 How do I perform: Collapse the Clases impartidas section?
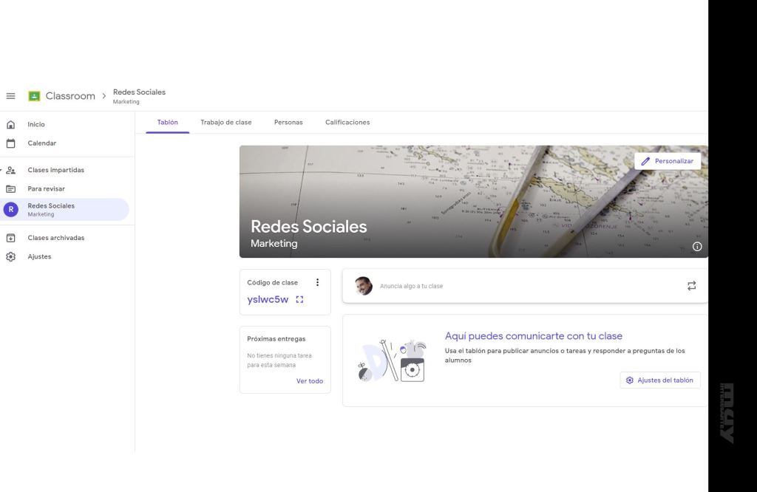2,171
